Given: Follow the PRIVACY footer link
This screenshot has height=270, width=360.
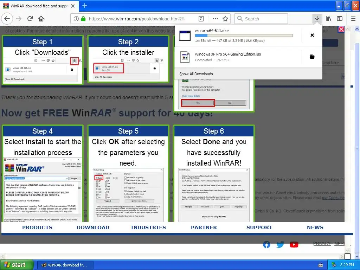Looking at the screenshot, I should [x=322, y=243].
